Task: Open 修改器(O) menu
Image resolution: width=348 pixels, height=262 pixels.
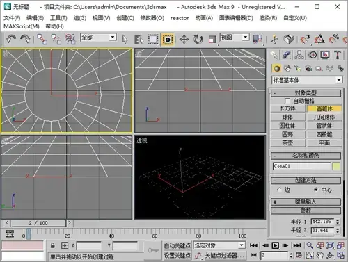Action: [152, 18]
